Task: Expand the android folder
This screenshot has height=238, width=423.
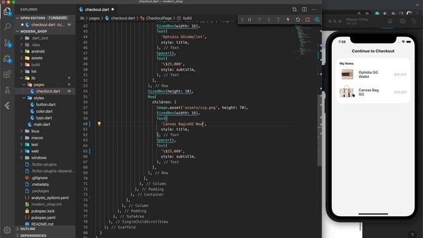Action: tap(38, 52)
